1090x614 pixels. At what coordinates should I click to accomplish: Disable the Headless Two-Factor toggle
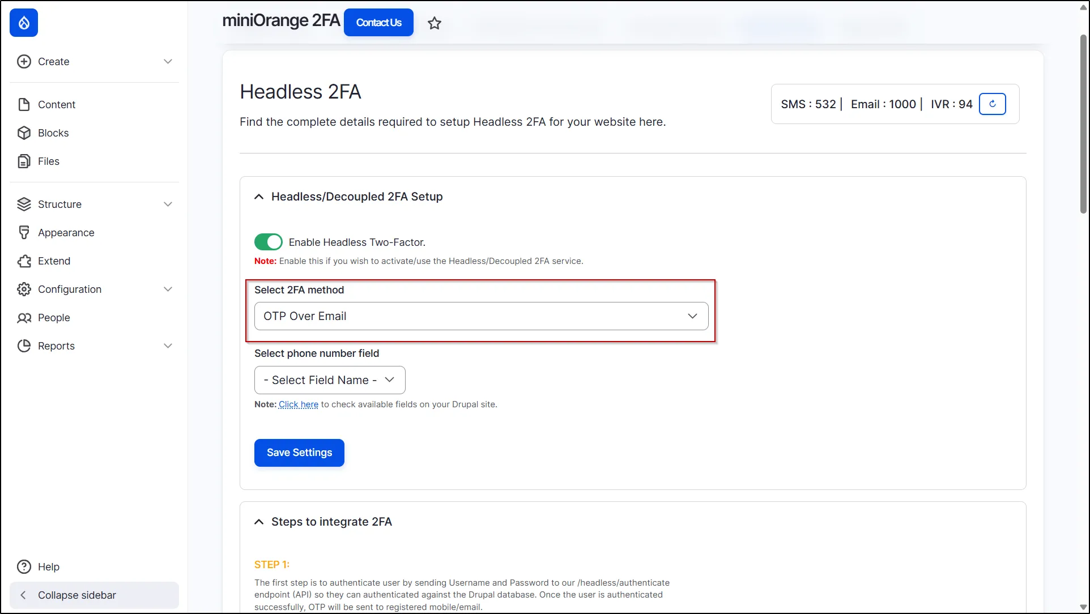269,242
